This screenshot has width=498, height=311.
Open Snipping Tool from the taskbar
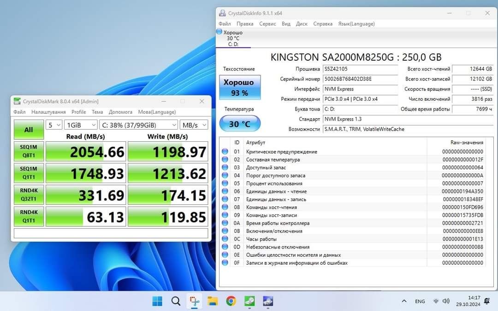tap(195, 301)
